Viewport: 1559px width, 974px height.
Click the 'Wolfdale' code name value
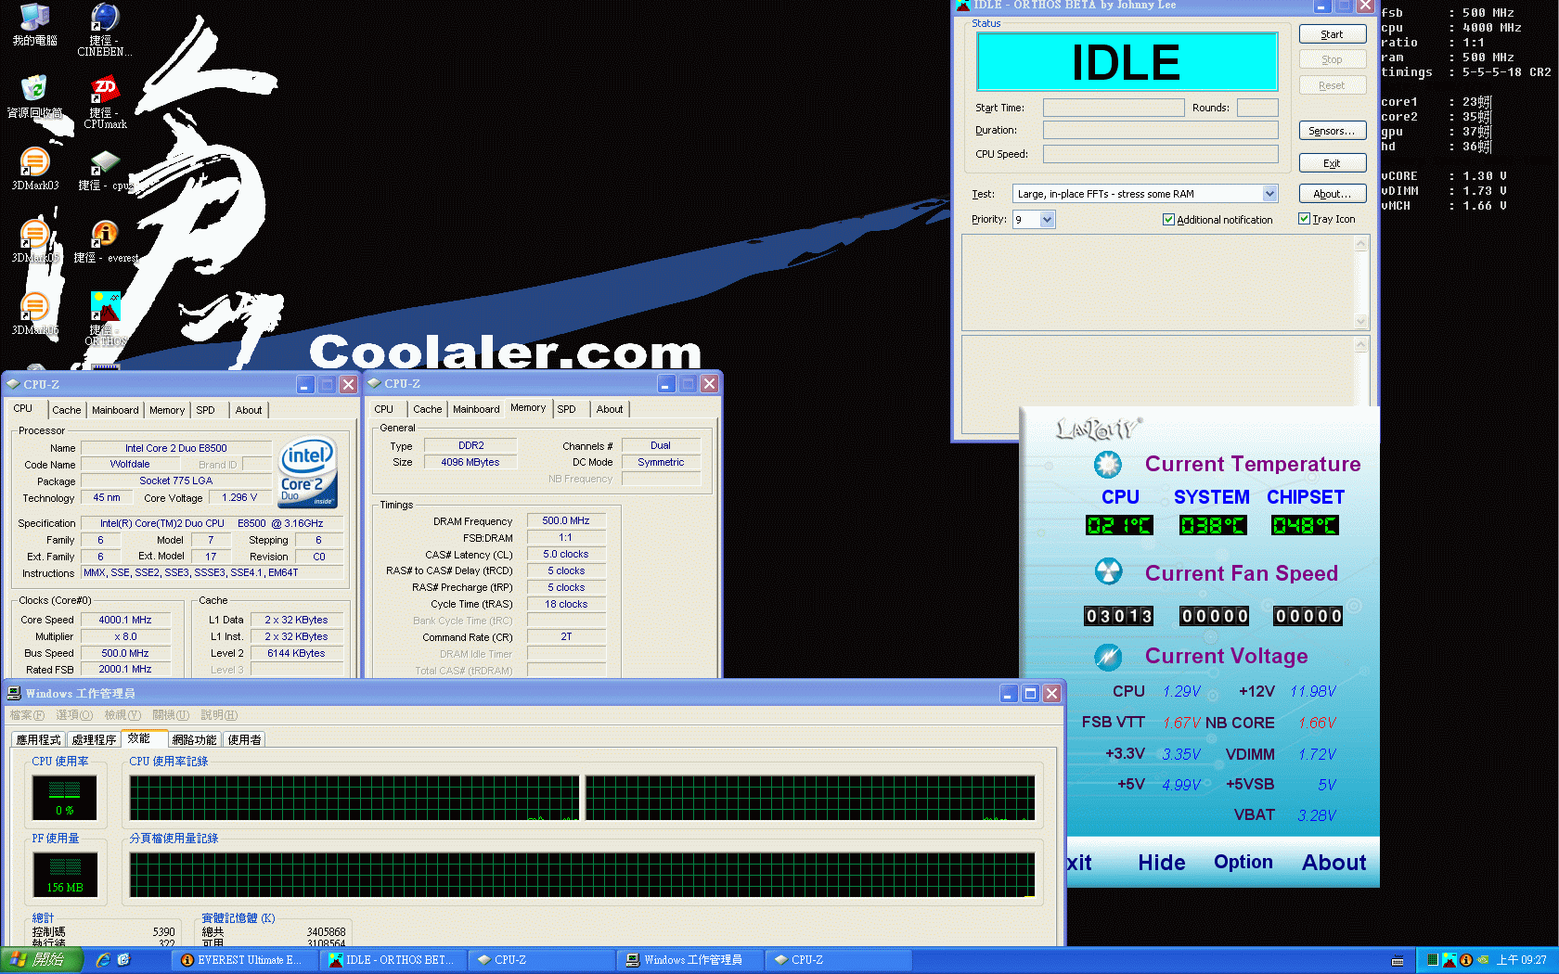tap(130, 465)
